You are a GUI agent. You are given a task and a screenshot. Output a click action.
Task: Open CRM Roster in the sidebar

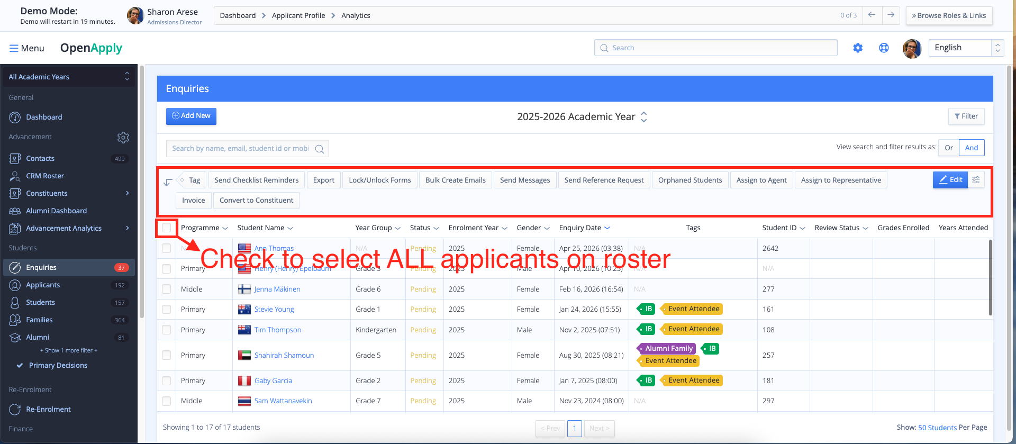[45, 176]
